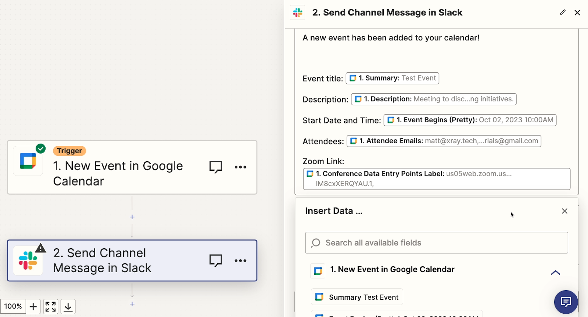This screenshot has width=588, height=317.
Task: Click the Slack icon on the action step card
Action: pos(28,260)
